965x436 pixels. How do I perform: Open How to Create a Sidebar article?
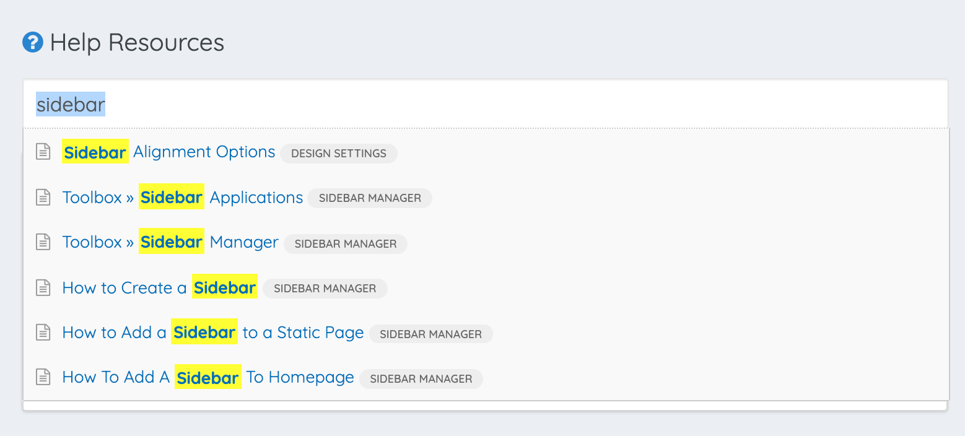click(x=159, y=288)
